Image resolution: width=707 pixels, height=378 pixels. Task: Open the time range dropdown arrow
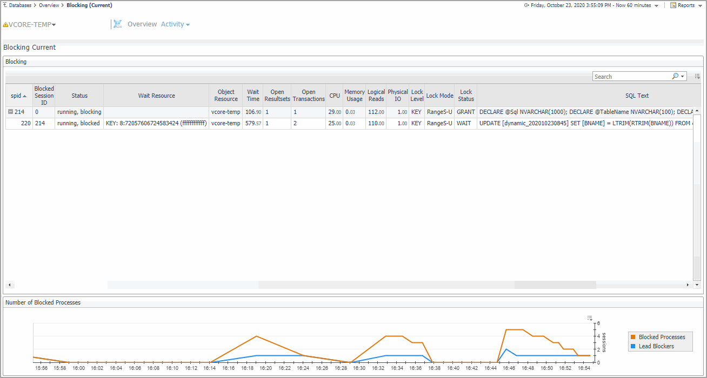pos(656,6)
